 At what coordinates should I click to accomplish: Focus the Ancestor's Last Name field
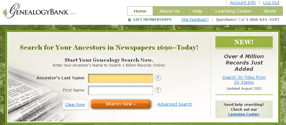tap(120, 78)
